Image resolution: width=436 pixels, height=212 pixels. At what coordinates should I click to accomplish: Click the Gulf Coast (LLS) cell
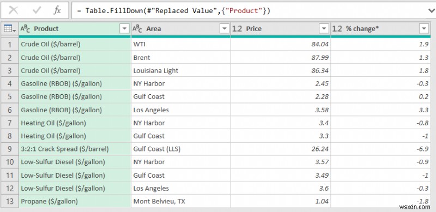point(181,149)
